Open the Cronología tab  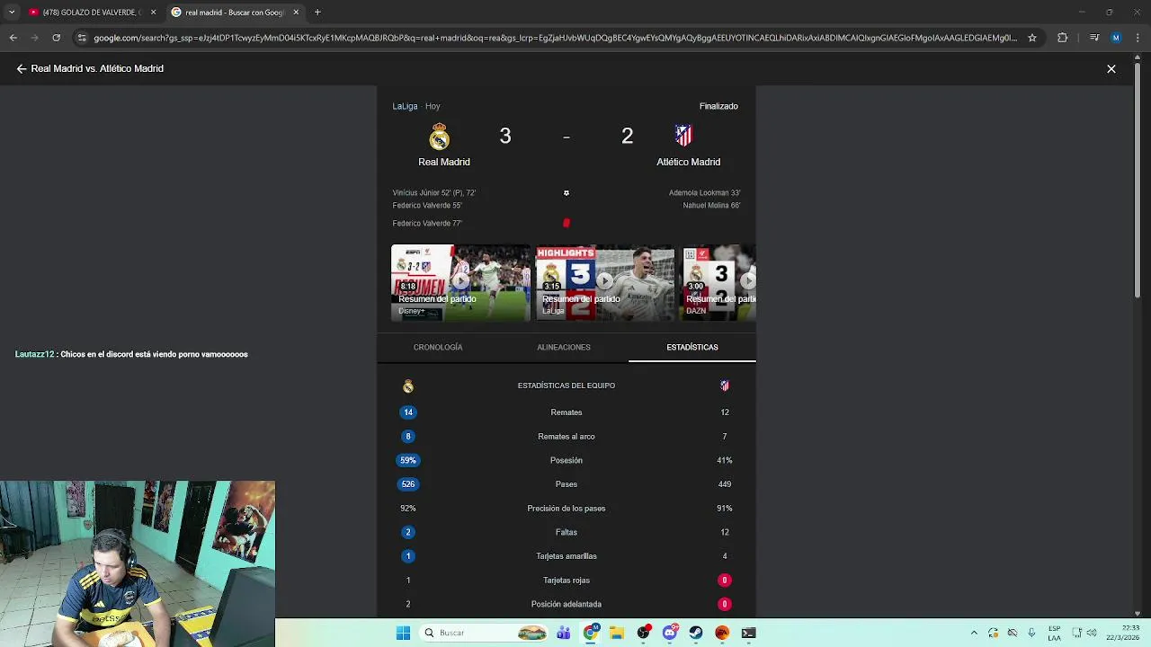pos(438,347)
